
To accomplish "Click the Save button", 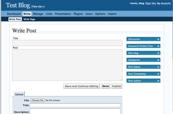I will (x=105, y=86).
